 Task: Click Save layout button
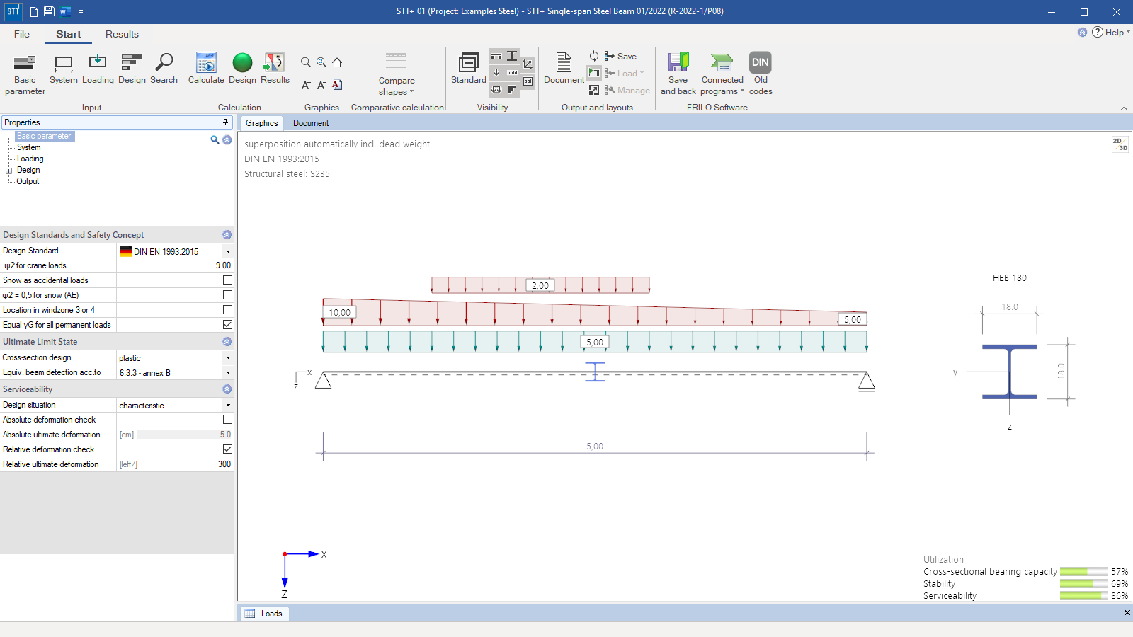click(x=620, y=56)
